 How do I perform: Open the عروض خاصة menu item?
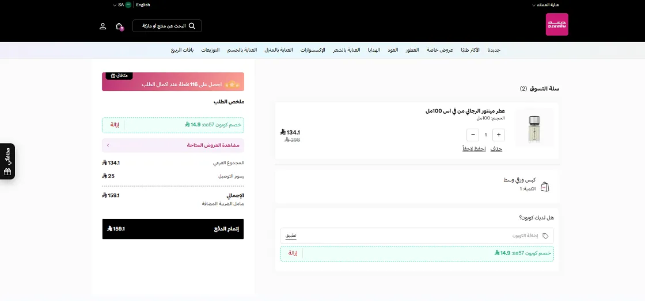pos(440,50)
